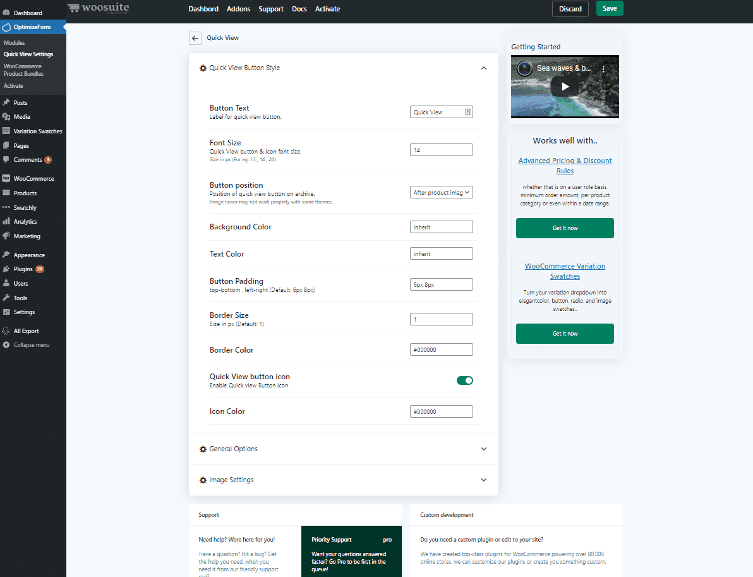Click the gear icon beside Image Settings
Viewport: 753px width, 577px height.
click(x=203, y=480)
